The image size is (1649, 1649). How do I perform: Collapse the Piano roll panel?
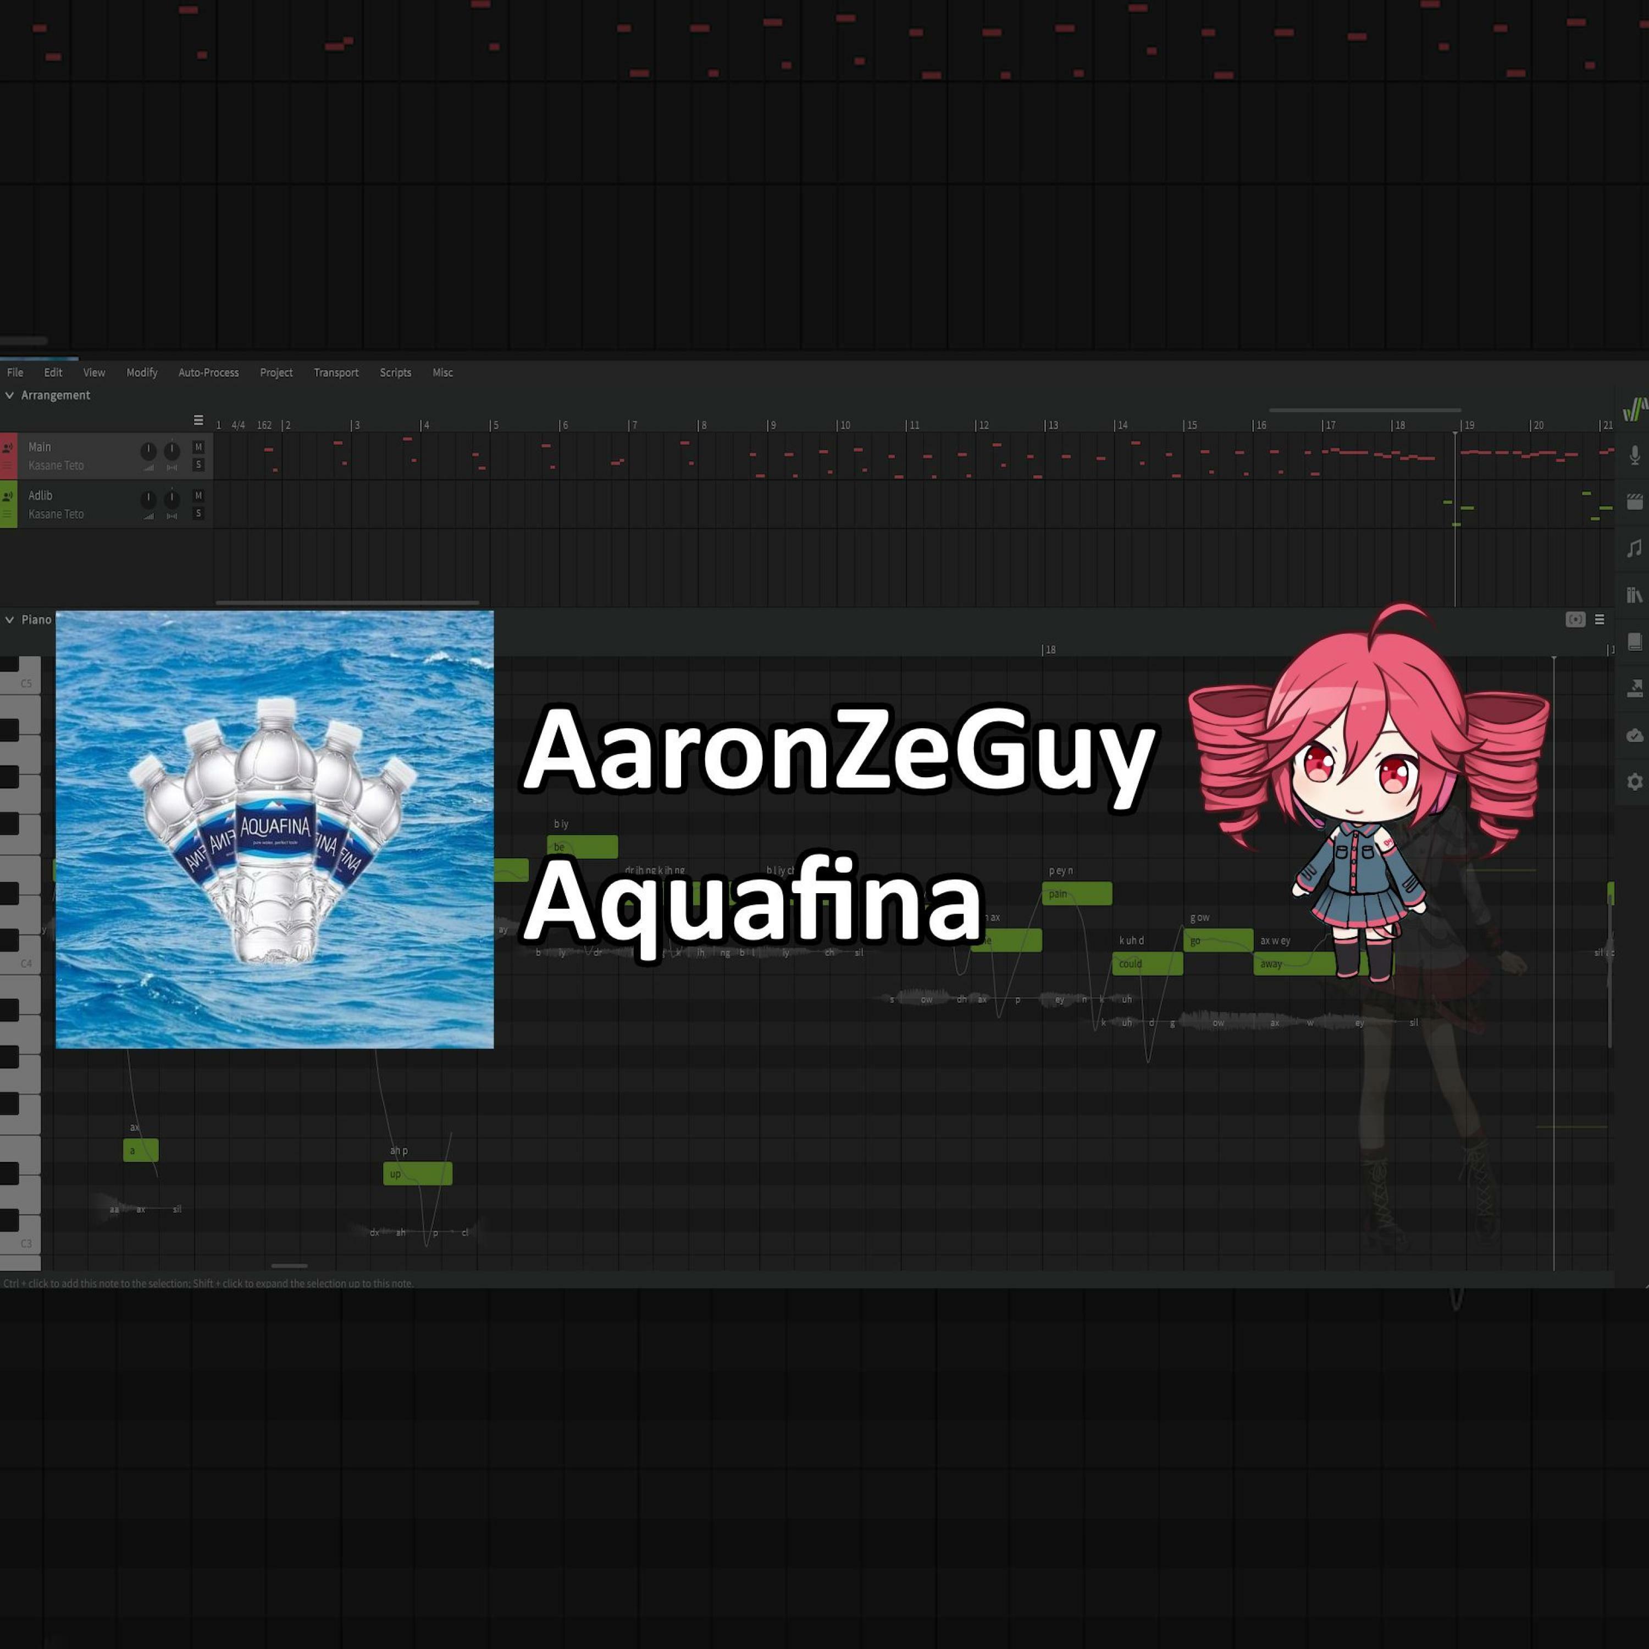[x=9, y=619]
